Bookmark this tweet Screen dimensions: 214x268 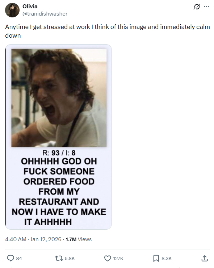coord(156,258)
